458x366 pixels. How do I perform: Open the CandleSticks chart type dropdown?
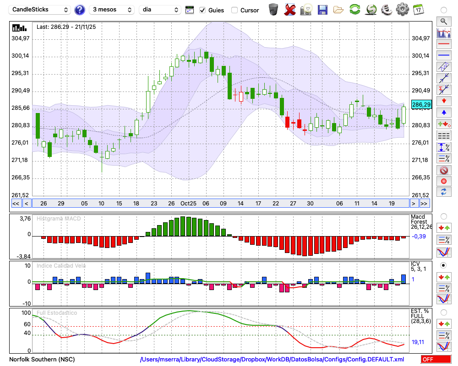(x=40, y=10)
